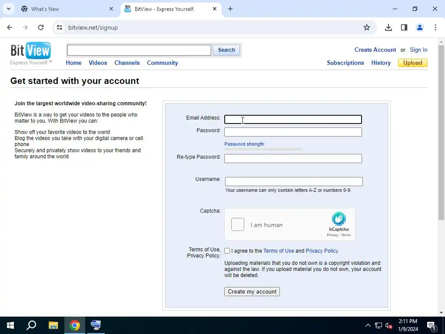Go to the Home nav link
445x334 pixels.
[x=73, y=63]
